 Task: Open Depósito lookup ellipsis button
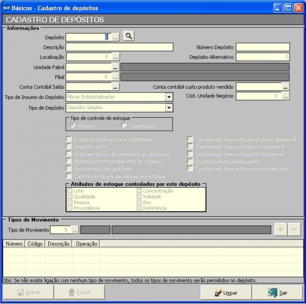click(115, 37)
